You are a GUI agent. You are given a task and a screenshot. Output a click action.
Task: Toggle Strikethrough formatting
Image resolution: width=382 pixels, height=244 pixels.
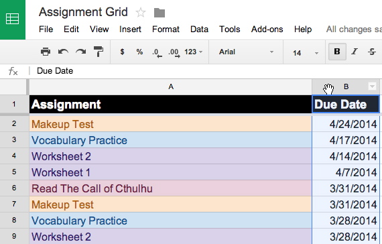click(x=372, y=52)
